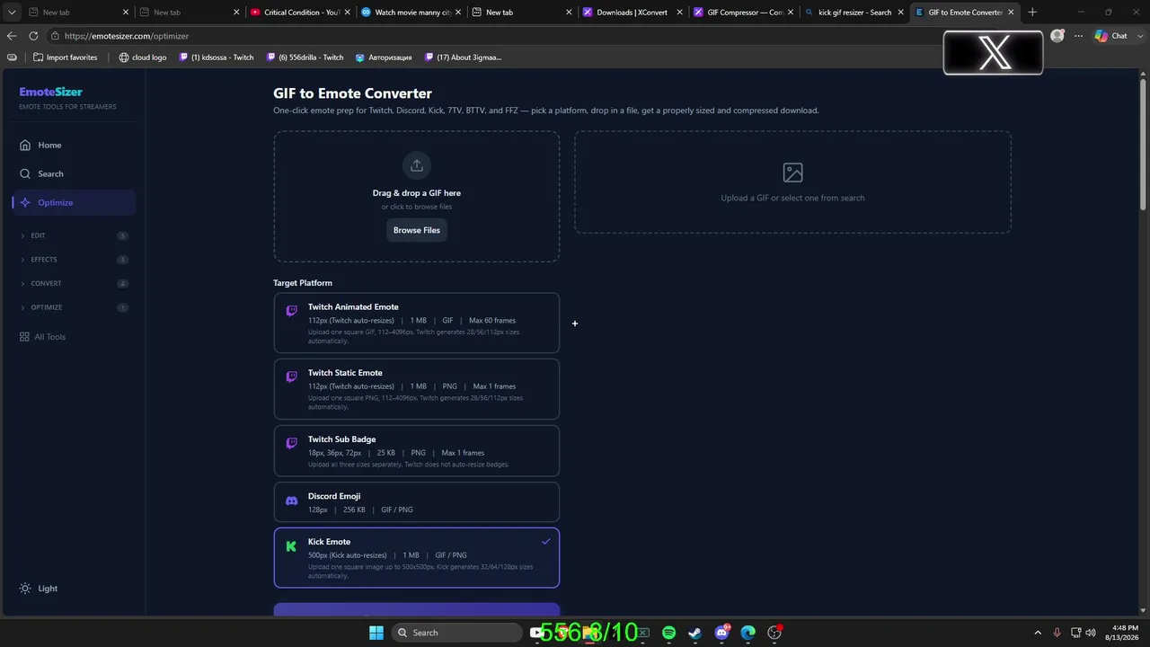Click the browser back arrow

coord(12,36)
